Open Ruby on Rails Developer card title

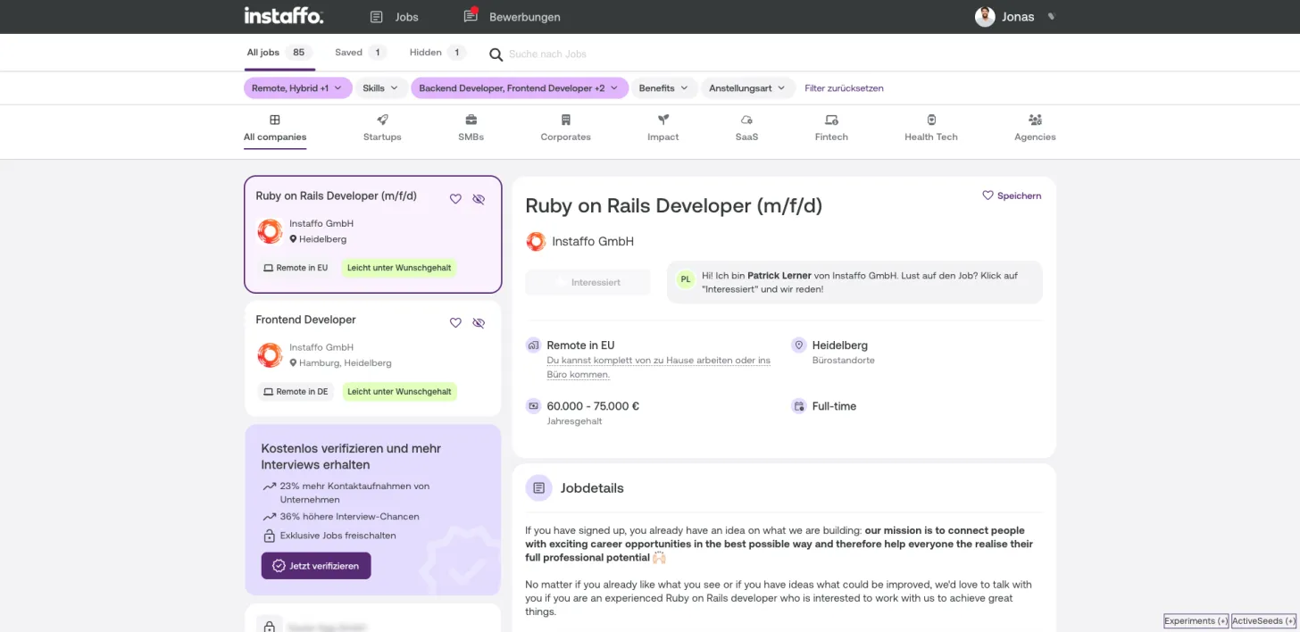coord(336,195)
